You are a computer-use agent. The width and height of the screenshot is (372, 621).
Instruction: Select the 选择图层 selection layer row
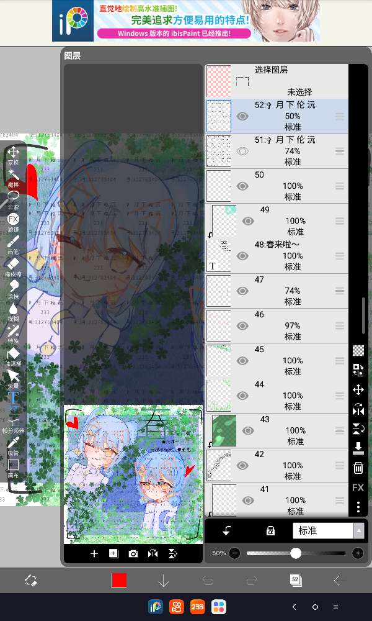pyautogui.click(x=276, y=81)
